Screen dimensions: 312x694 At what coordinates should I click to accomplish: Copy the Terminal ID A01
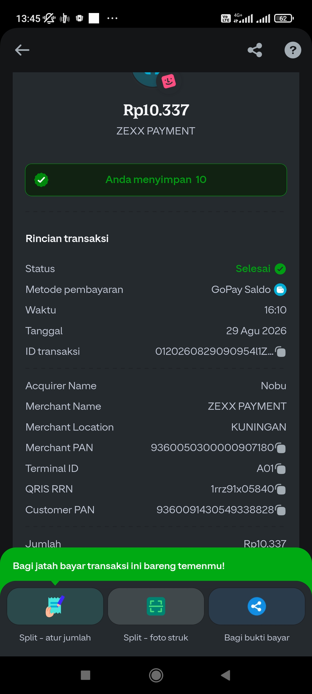(280, 469)
